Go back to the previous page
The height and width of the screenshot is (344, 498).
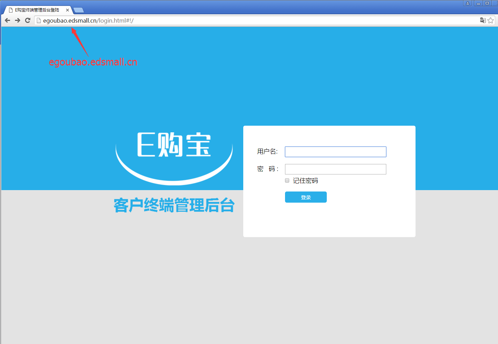click(x=7, y=21)
